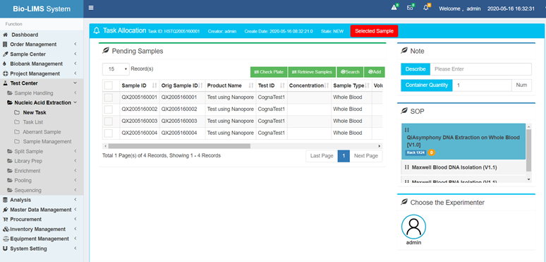The image size is (546, 262).
Task: Check the box for sample QX2005160004
Action: 109,133
